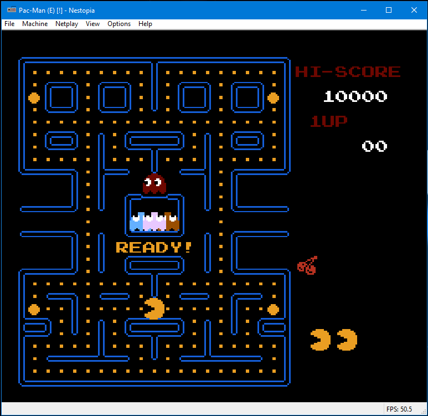The height and width of the screenshot is (416, 428).
Task: Click the first extra-life Pac-Man icon
Action: point(321,340)
